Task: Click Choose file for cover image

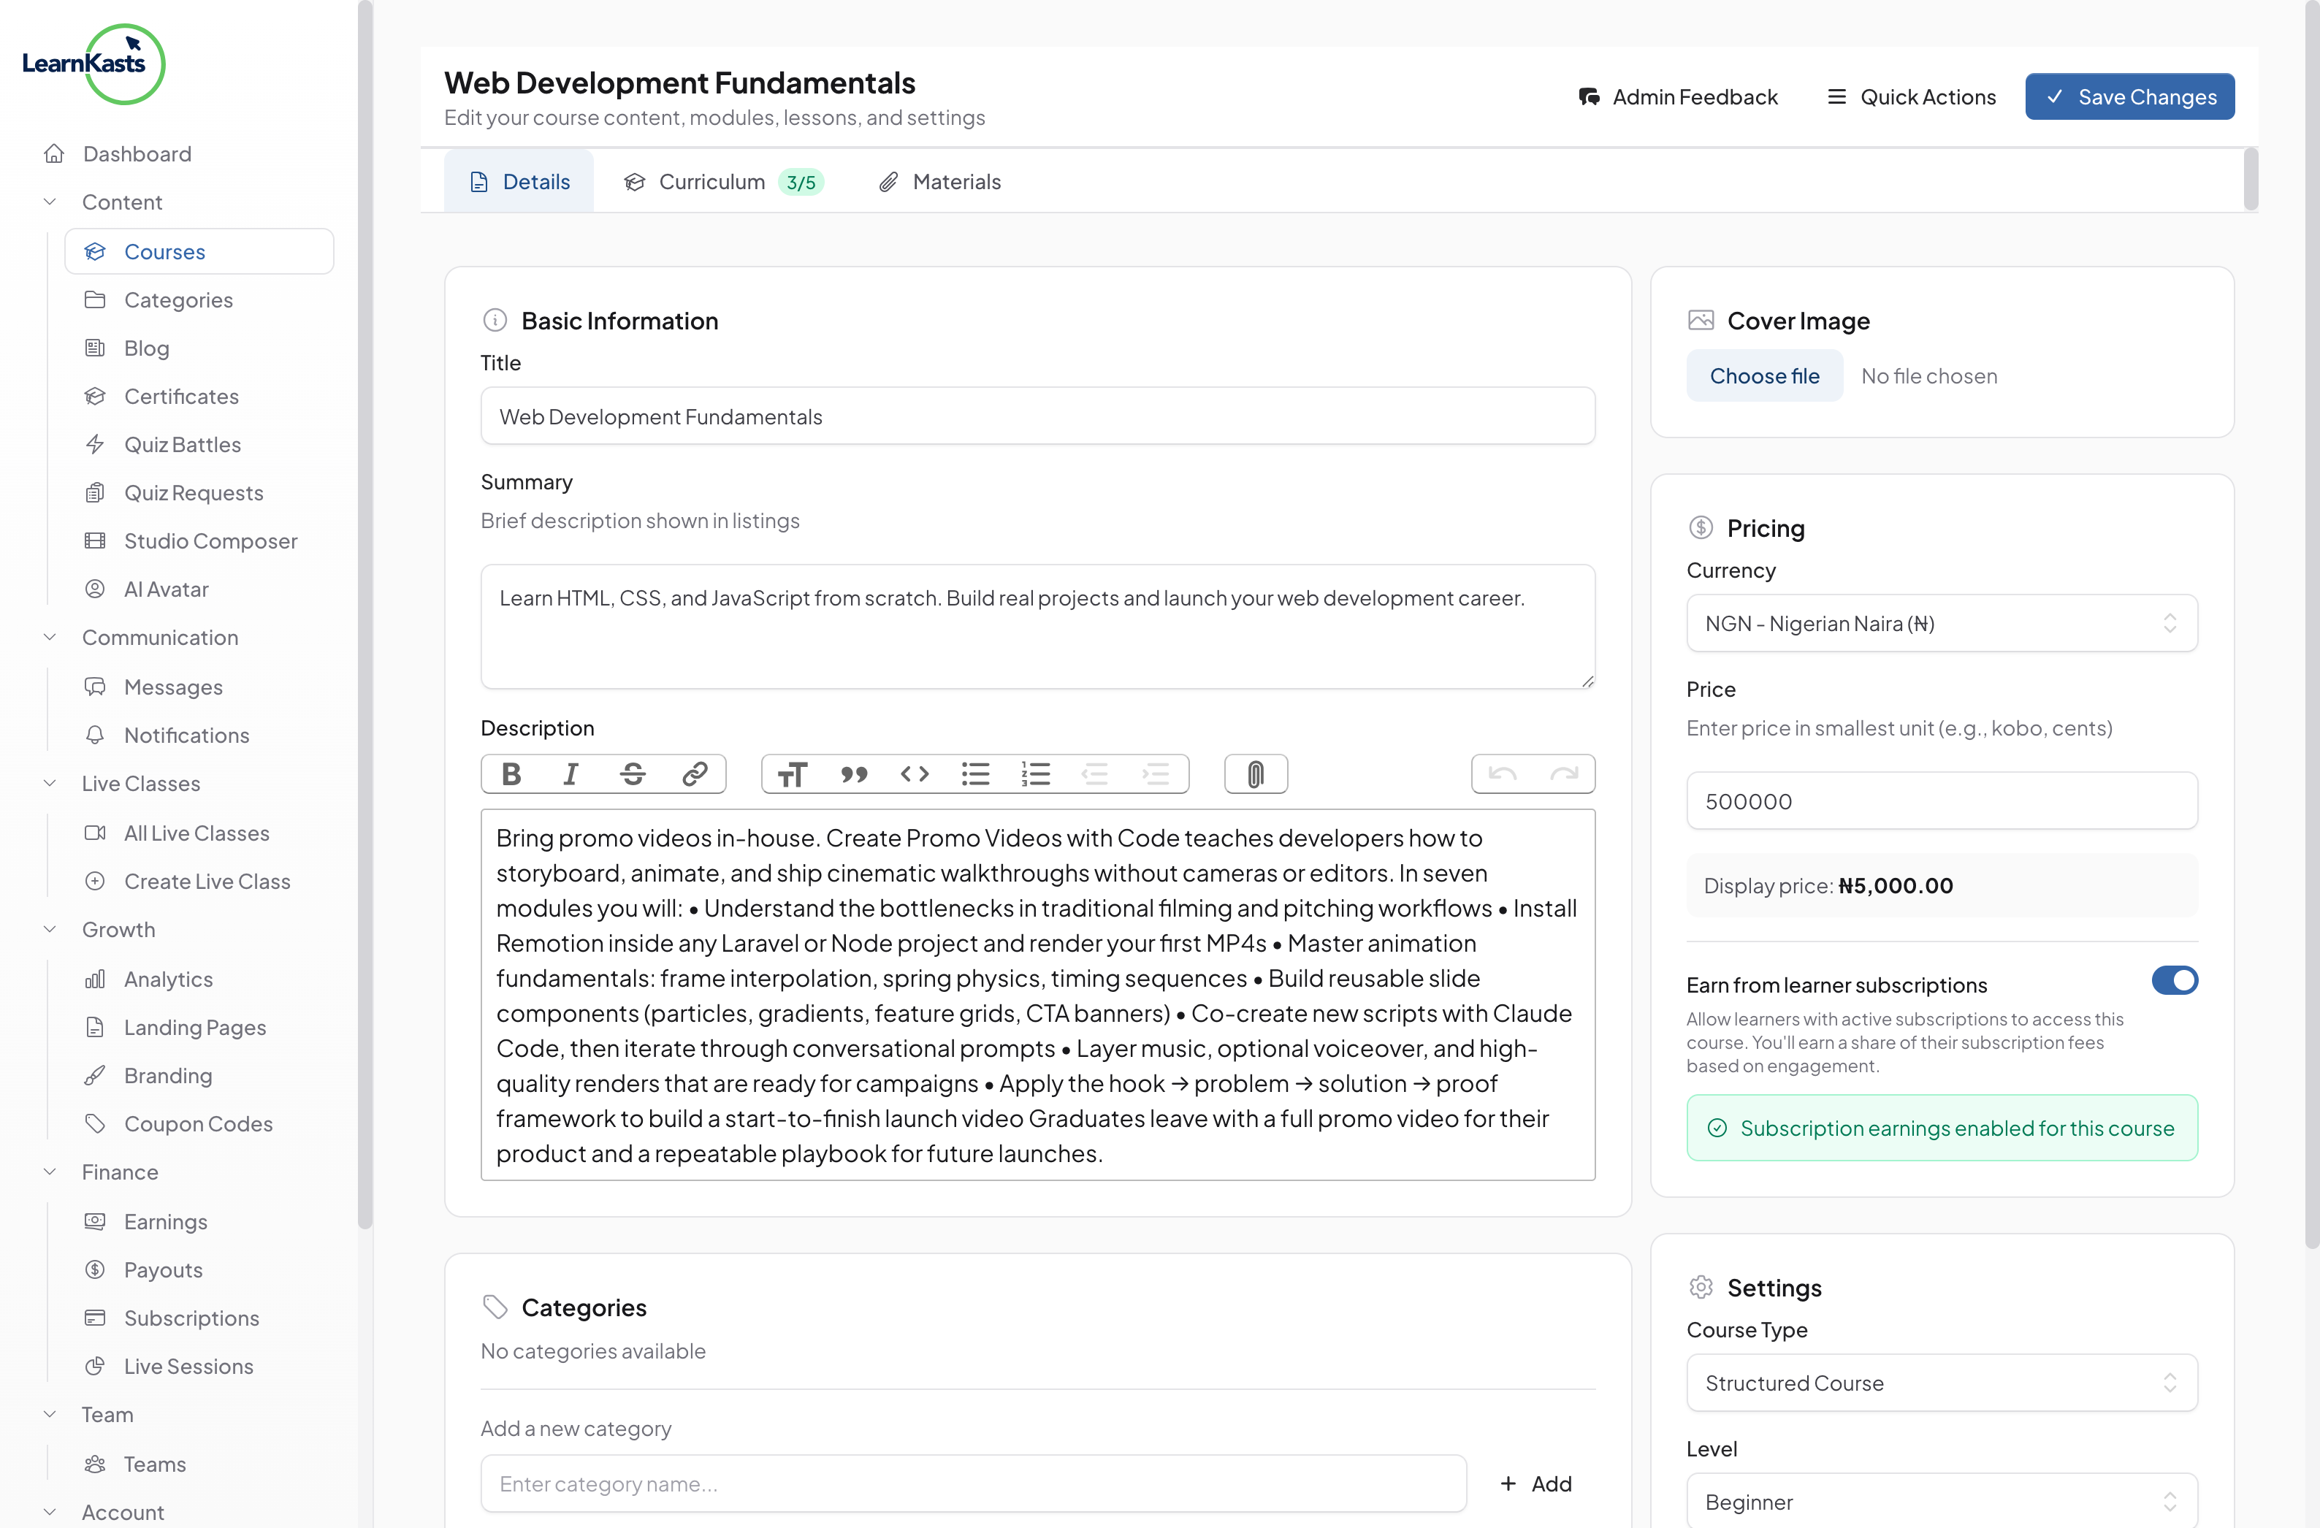Action: (x=1763, y=376)
